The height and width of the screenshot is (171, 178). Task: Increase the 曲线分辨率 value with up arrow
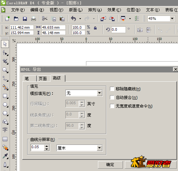click(x=46, y=146)
